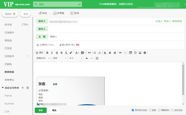The height and width of the screenshot is (115, 186).
Task: Click top toolbar 取消 cancel
Action: tap(75, 13)
